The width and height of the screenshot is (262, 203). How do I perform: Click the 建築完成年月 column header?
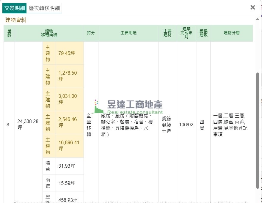186,33
